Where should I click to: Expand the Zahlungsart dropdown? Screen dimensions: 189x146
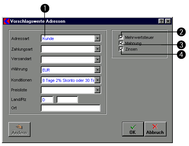pyautogui.click(x=97, y=49)
